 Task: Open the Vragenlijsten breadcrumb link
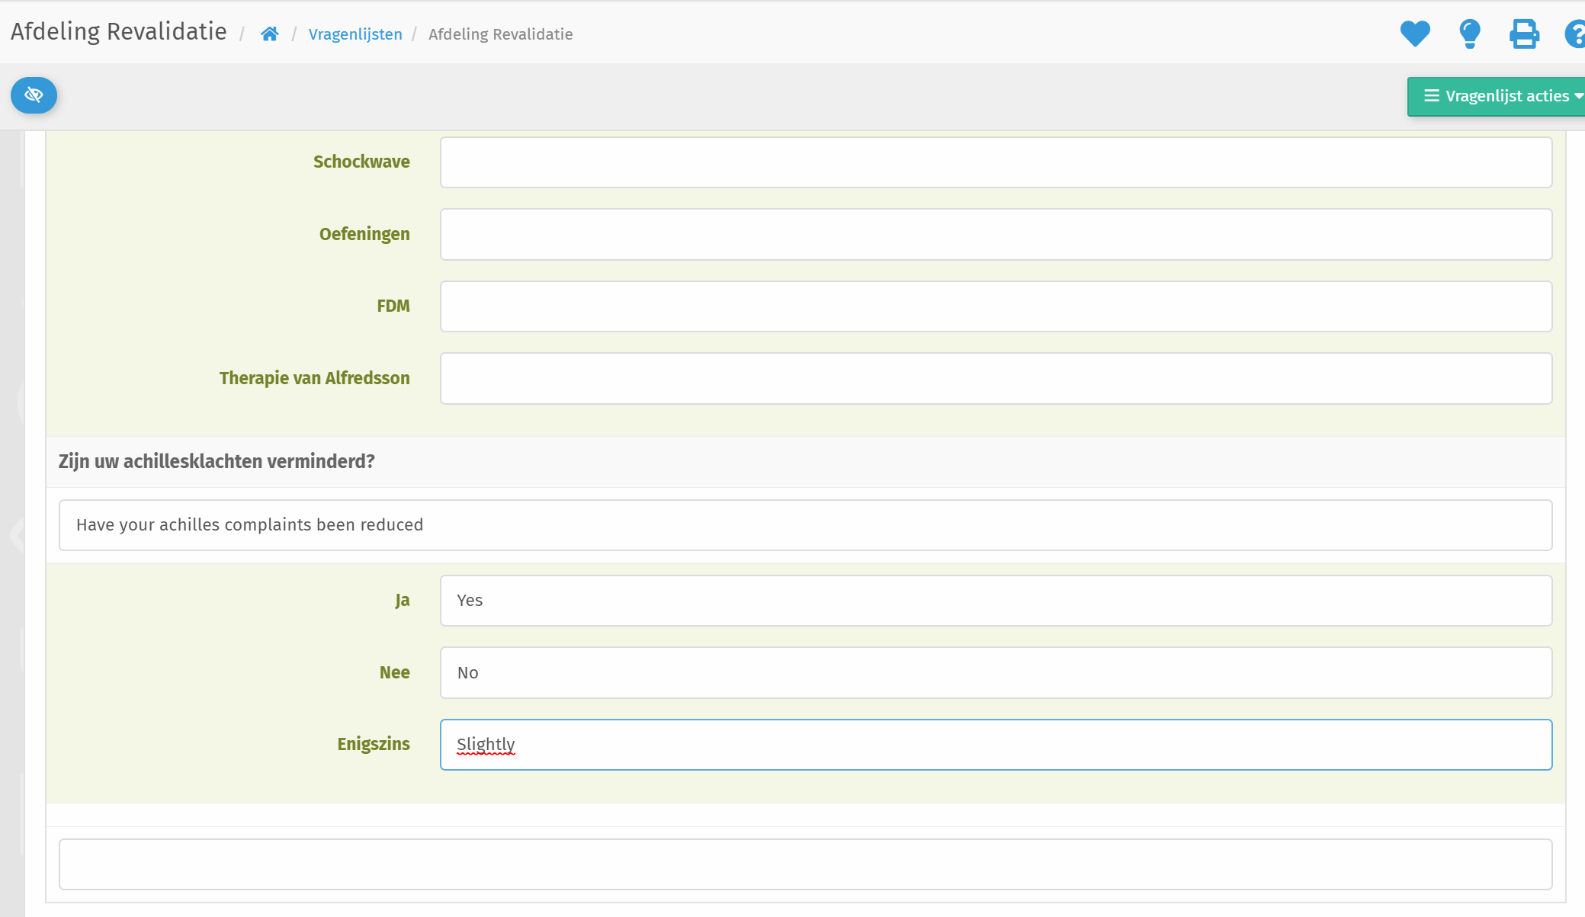[355, 34]
